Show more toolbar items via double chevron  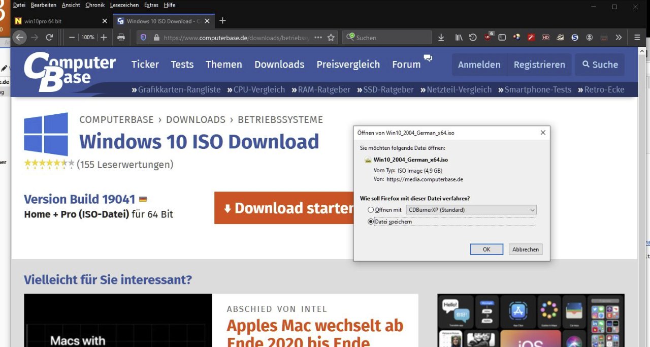pos(619,38)
